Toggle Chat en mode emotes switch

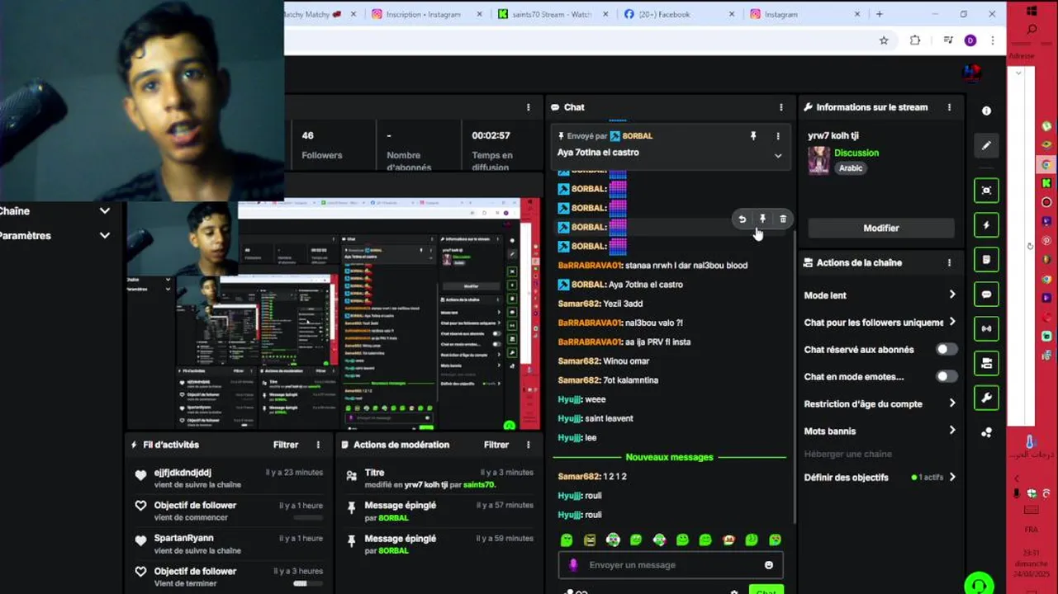pos(947,376)
